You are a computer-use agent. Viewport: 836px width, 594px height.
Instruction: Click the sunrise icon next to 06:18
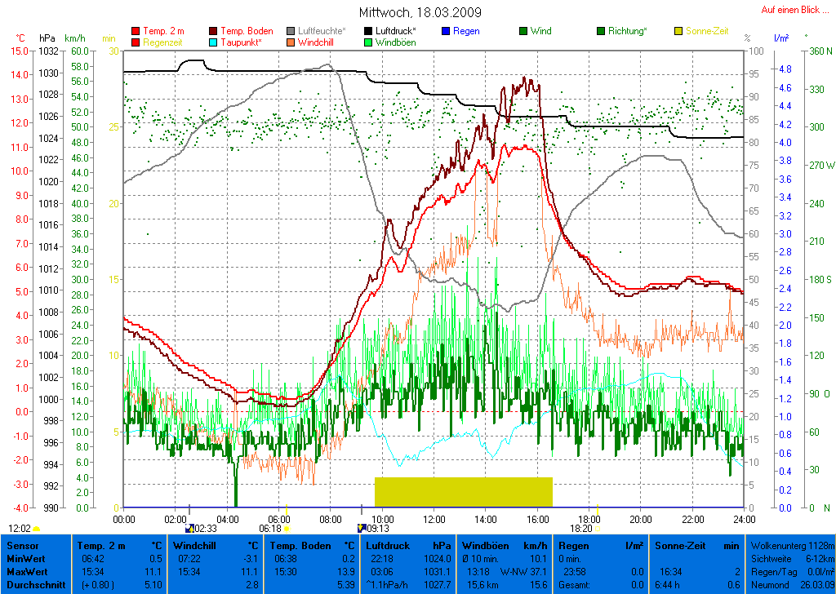286,529
